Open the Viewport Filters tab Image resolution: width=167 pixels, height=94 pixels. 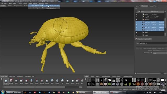coord(153,6)
